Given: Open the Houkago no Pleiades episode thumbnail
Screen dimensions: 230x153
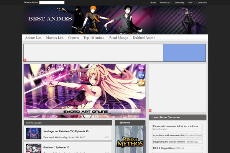Looking at the screenshot, I should tap(33, 133).
